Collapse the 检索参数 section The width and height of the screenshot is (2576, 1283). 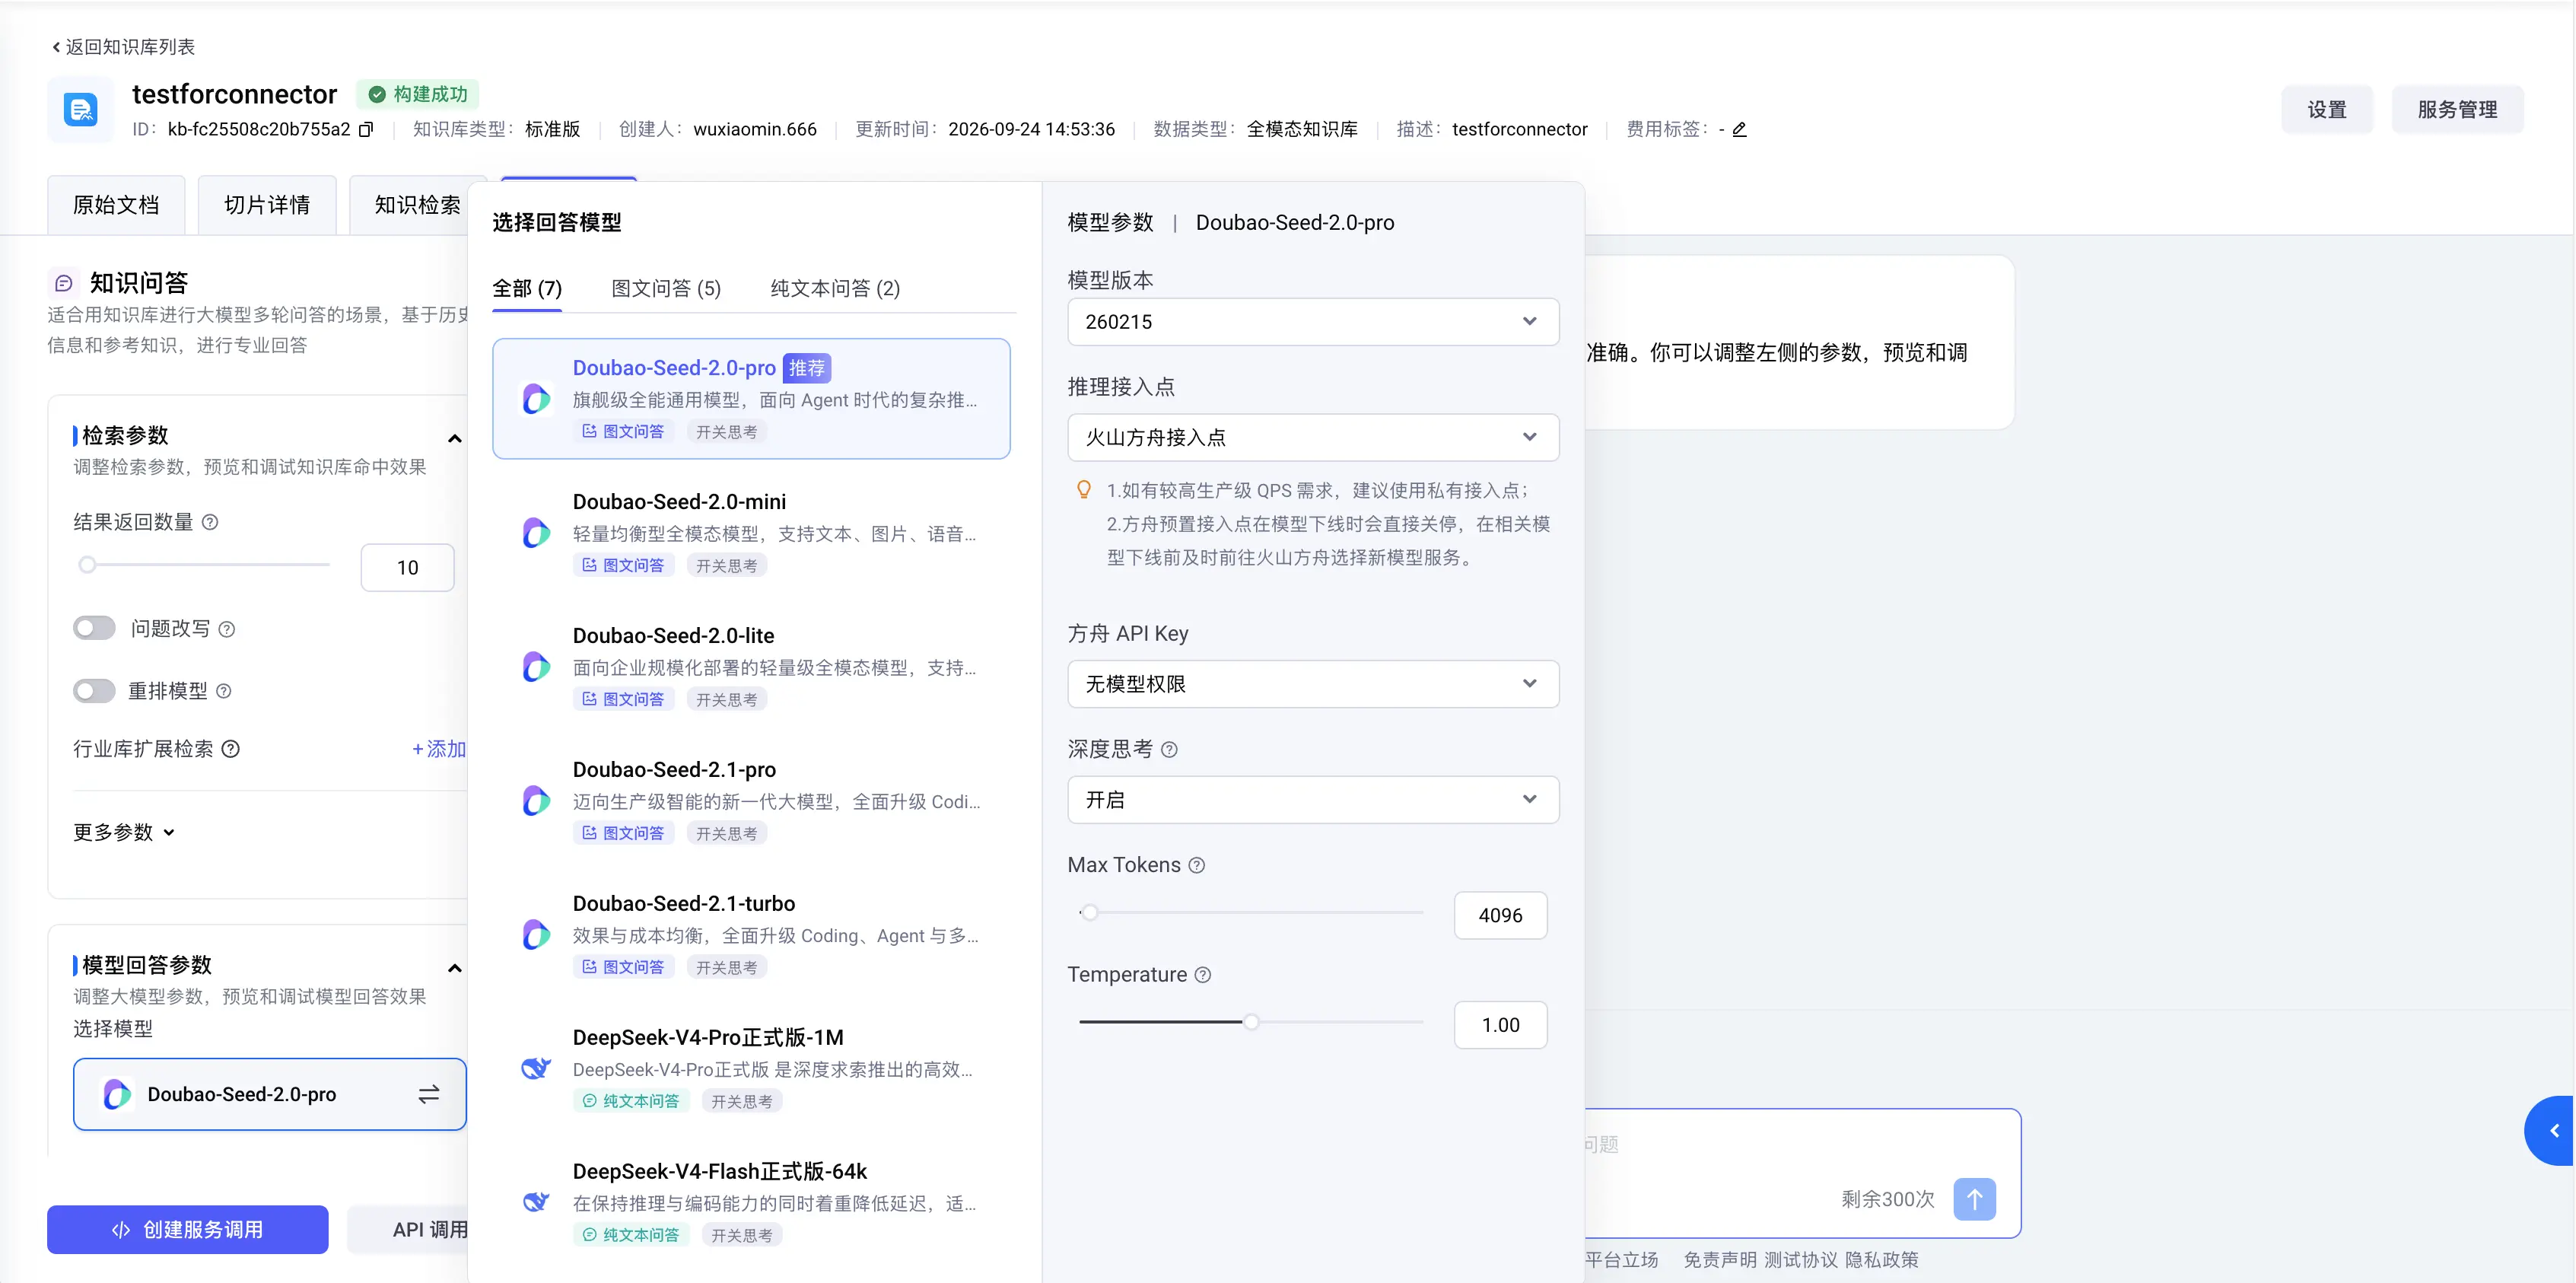455,438
